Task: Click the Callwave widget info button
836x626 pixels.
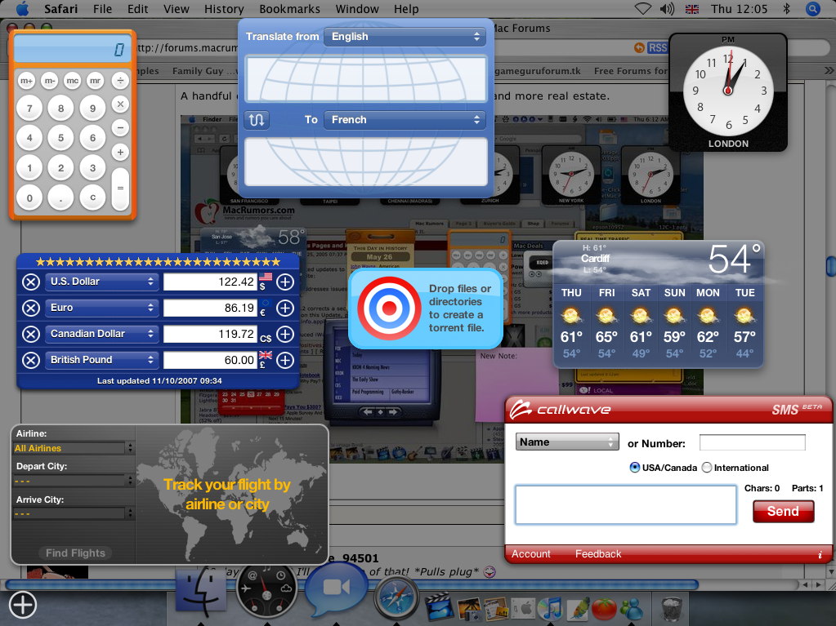Action: [x=820, y=555]
